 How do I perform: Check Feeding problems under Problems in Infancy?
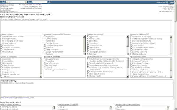1,39
